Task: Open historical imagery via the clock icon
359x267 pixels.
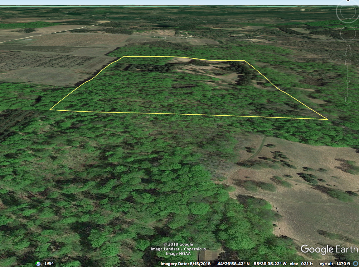Action: [38, 264]
